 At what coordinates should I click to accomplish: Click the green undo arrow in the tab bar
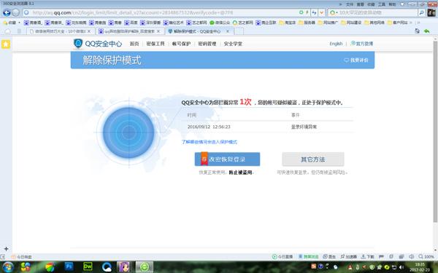426,31
